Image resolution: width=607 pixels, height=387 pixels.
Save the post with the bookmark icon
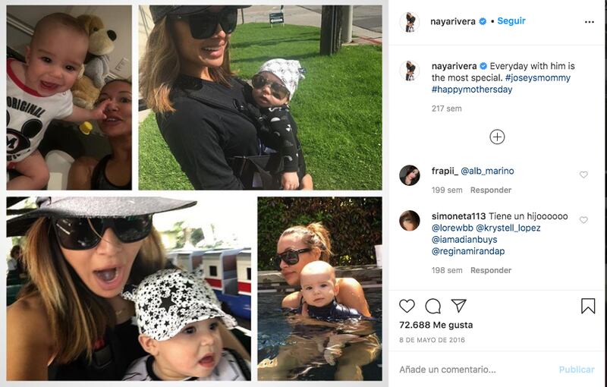pyautogui.click(x=587, y=306)
